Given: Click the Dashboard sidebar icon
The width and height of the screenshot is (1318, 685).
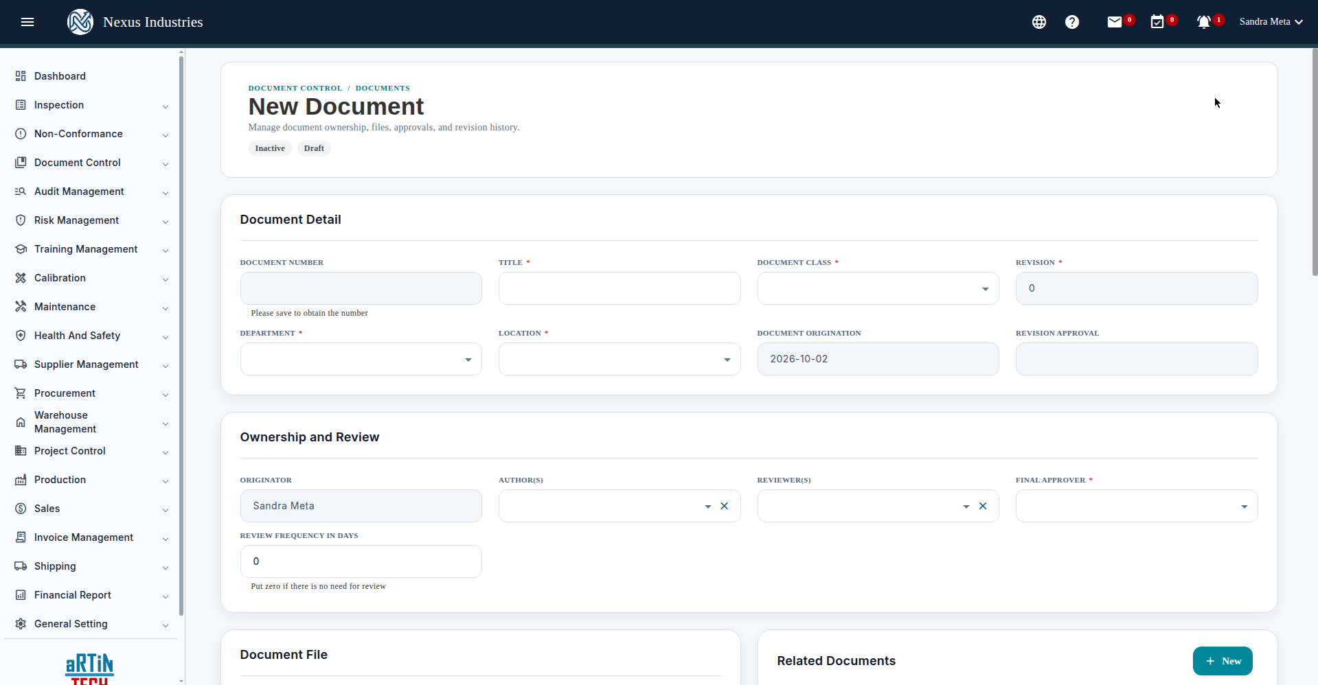Looking at the screenshot, I should (x=21, y=76).
